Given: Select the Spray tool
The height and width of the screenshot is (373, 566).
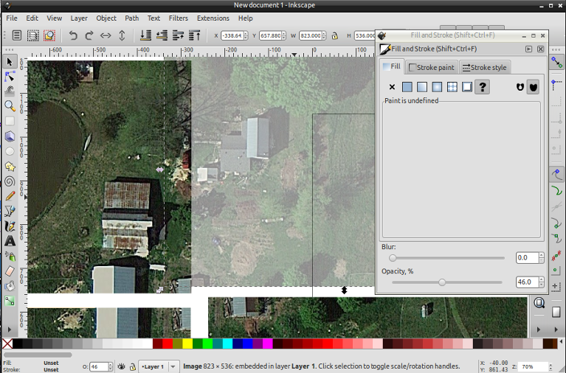Looking at the screenshot, I should tap(10, 256).
